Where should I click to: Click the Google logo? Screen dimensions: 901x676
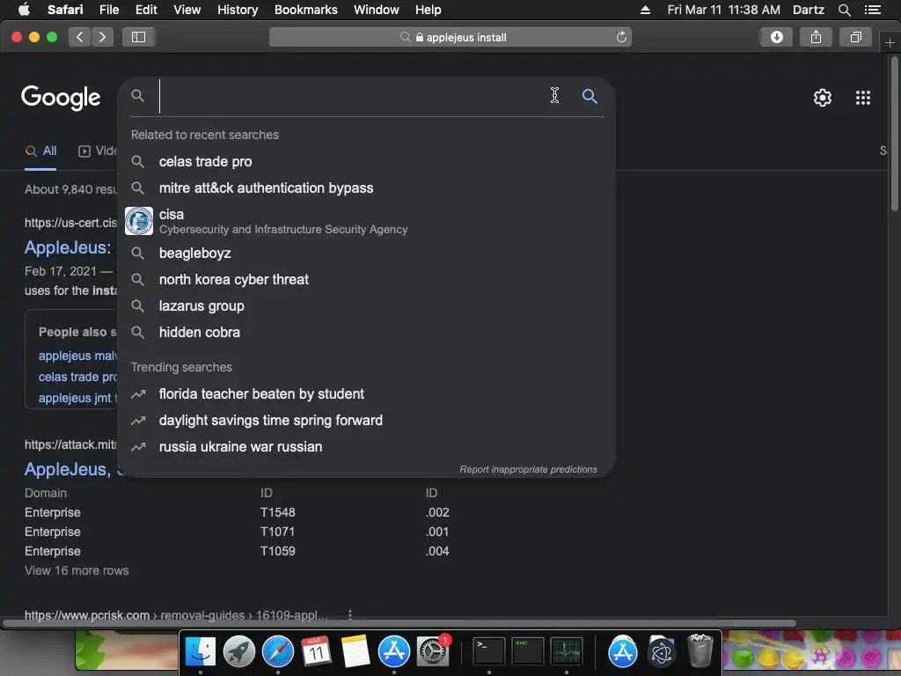61,98
